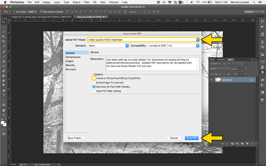The width and height of the screenshot is (266, 166).
Task: Select the Pen tool
Action: point(4,91)
